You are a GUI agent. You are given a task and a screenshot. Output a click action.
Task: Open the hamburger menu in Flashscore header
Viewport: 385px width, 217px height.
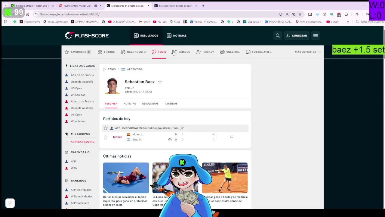[x=316, y=36]
